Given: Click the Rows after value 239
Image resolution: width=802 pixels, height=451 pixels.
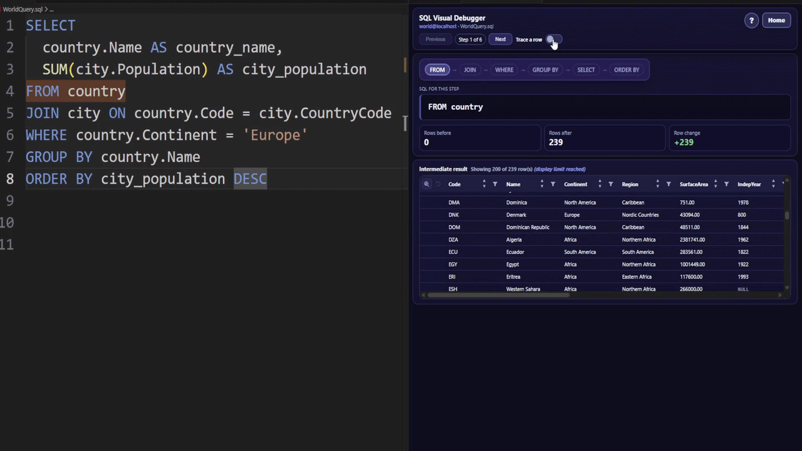Looking at the screenshot, I should [556, 142].
